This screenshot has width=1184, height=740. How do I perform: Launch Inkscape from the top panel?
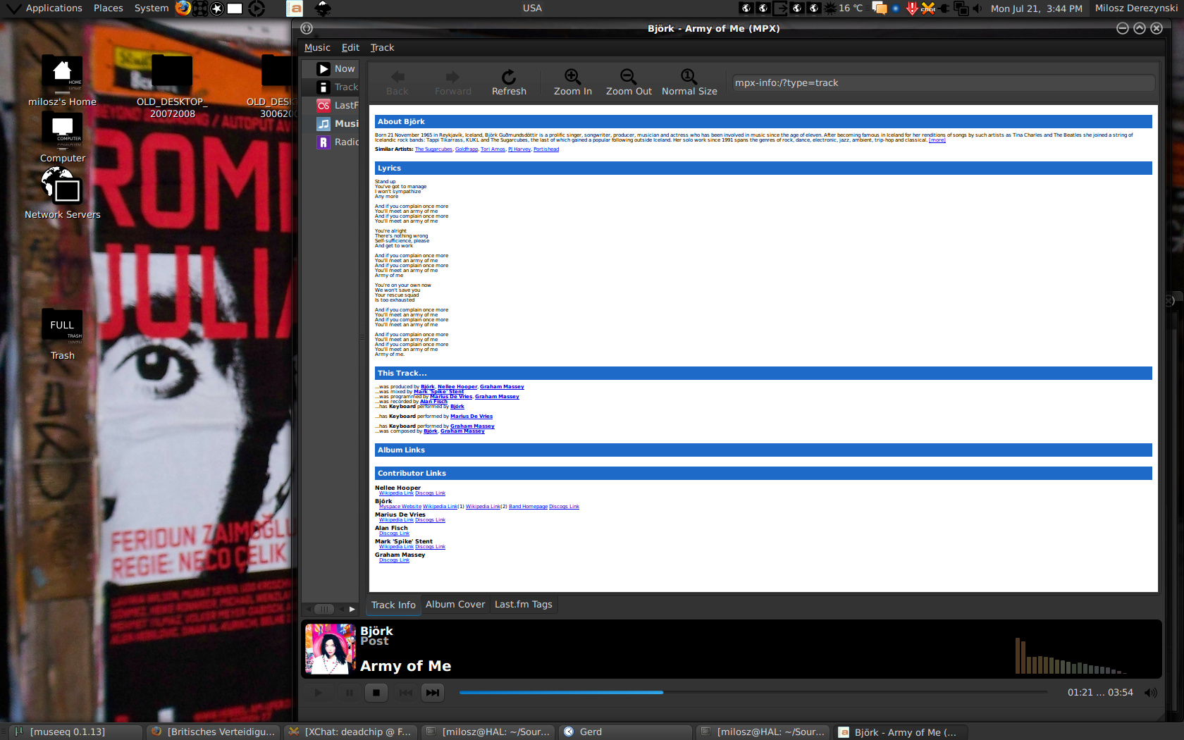pos(323,8)
